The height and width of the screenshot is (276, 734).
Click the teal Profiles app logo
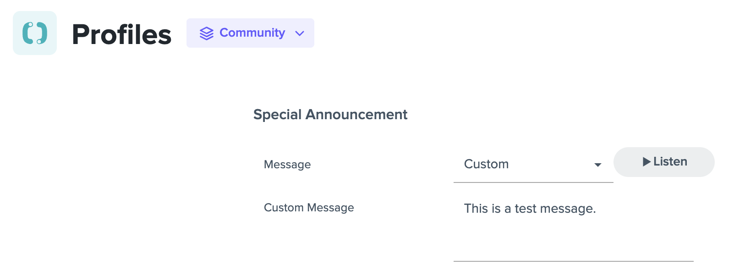35,33
